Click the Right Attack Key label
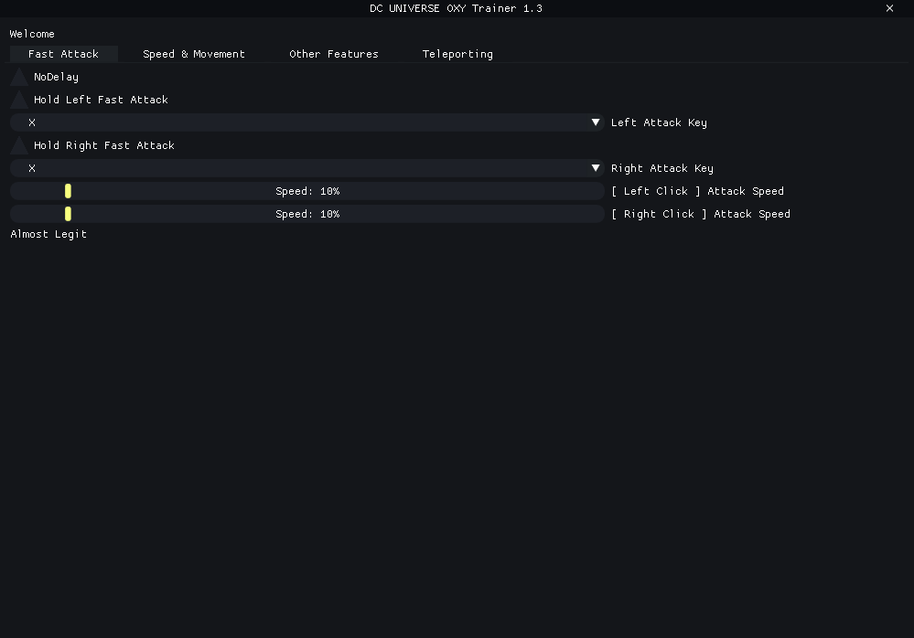Viewport: 914px width, 638px height. pyautogui.click(x=662, y=168)
